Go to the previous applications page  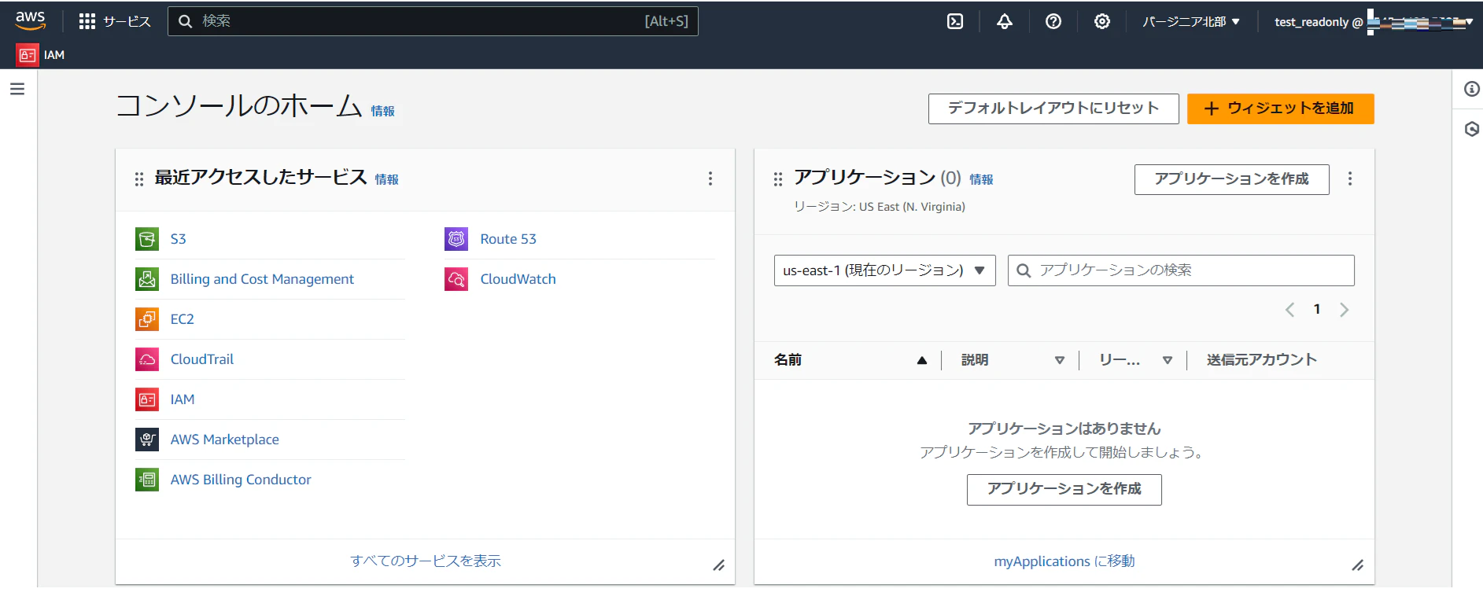click(x=1289, y=310)
